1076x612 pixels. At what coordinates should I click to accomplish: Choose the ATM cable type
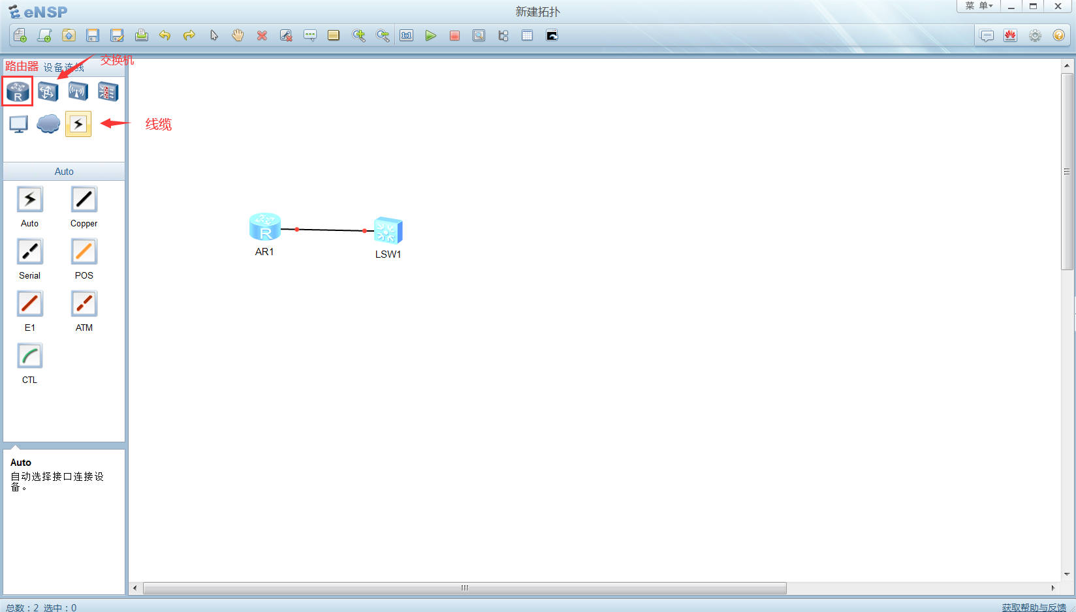coord(84,304)
